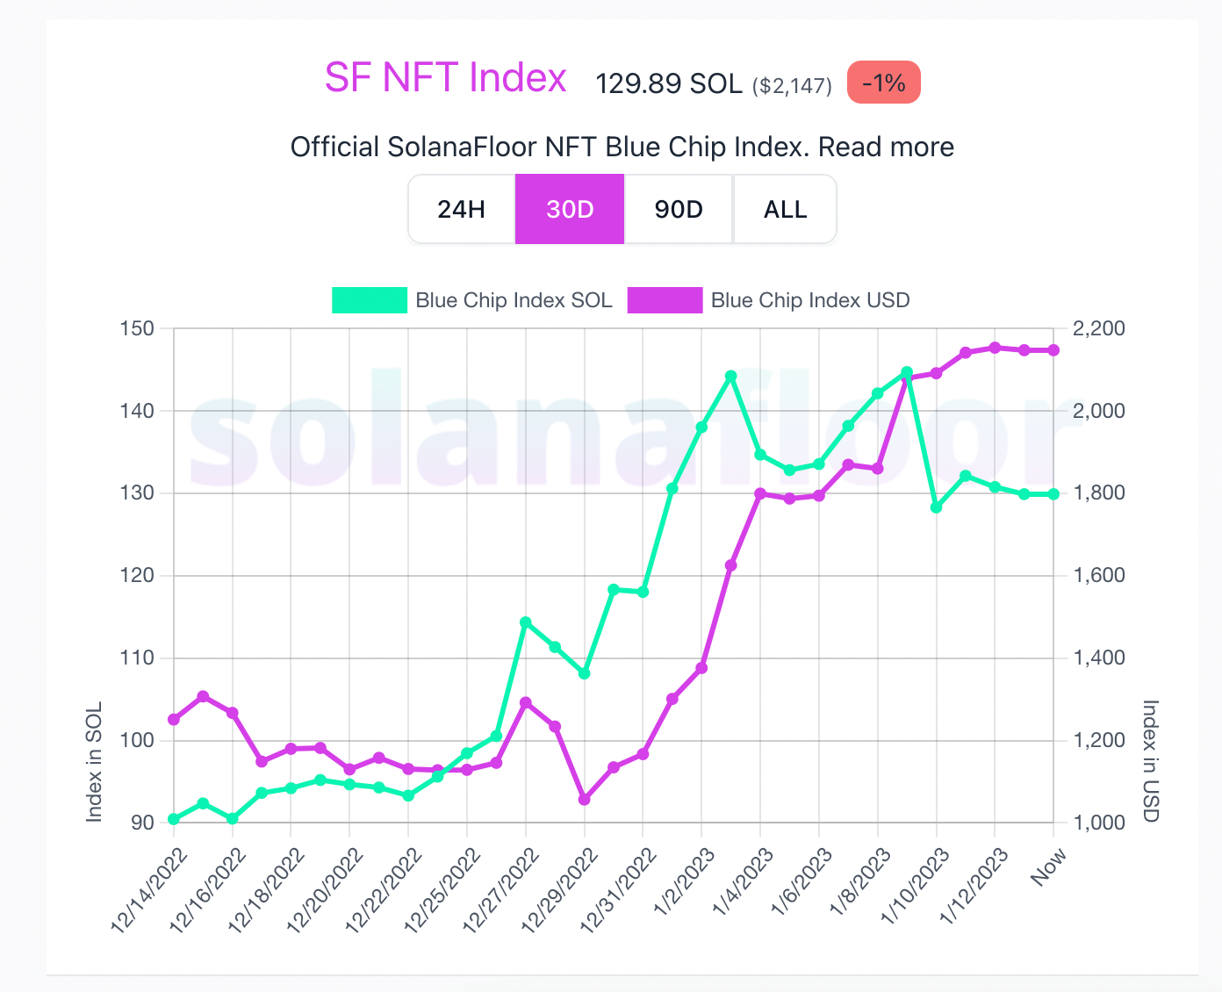The image size is (1222, 992).
Task: Click the 129.89 SOL price value
Action: [668, 83]
